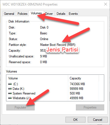Select the Volumes tab
110x125 pixels.
tap(36, 13)
